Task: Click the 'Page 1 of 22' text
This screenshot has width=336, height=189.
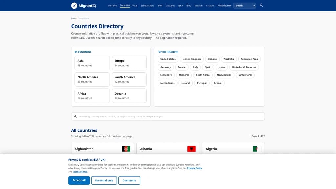Action: coord(258,136)
